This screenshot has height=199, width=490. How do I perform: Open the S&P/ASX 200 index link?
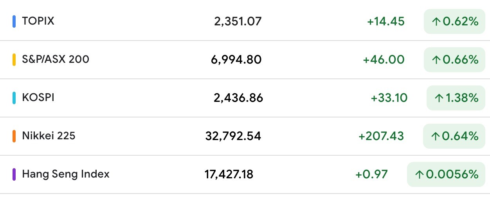click(56, 59)
